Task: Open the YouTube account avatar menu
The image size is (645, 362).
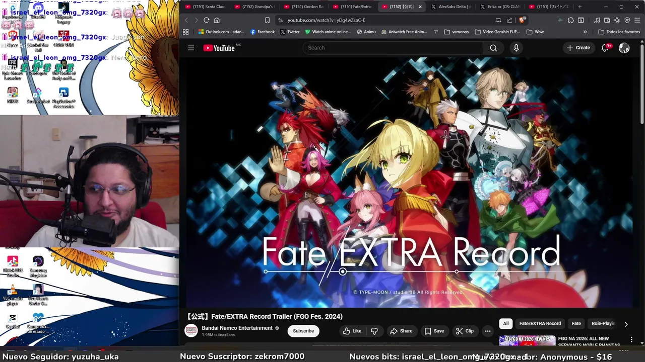Action: click(x=624, y=48)
